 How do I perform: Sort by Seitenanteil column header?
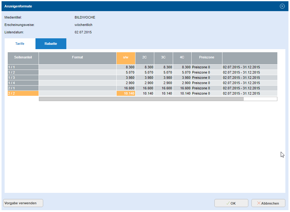(23, 57)
